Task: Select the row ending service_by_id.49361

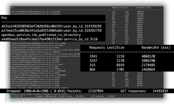Action: coord(35,48)
